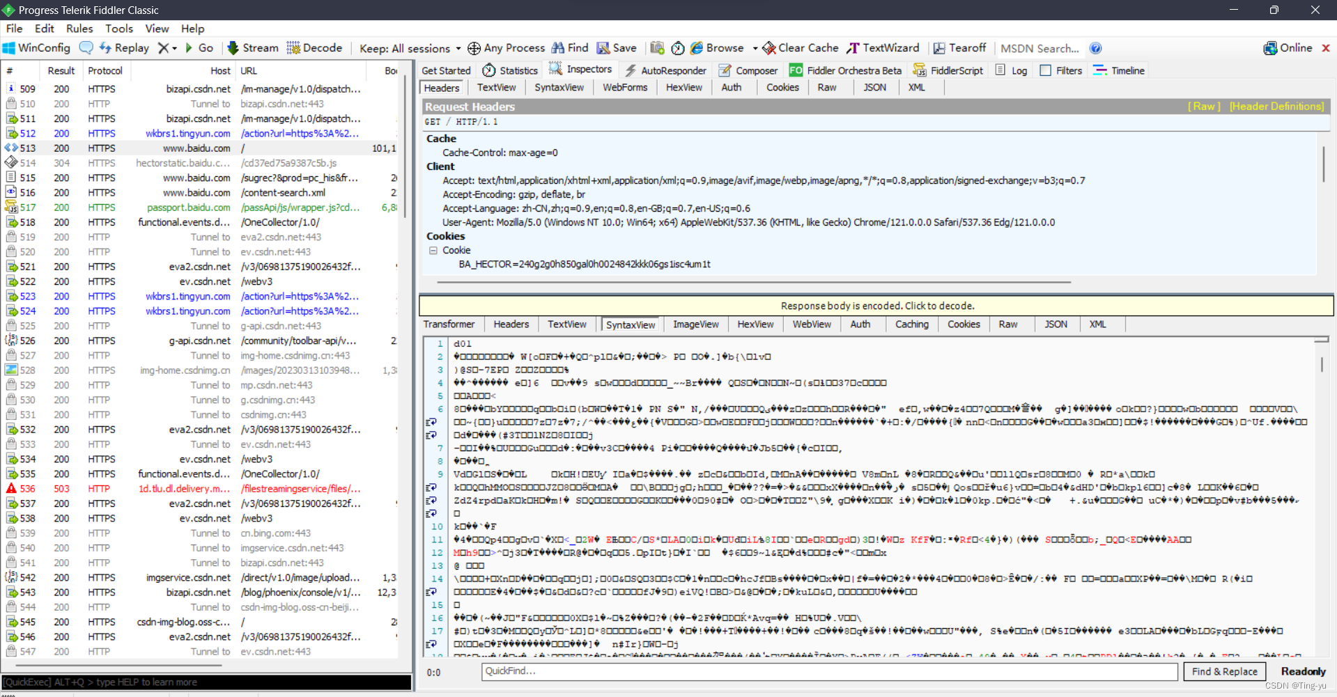Select response Caching tab
1337x697 pixels.
[x=911, y=324]
